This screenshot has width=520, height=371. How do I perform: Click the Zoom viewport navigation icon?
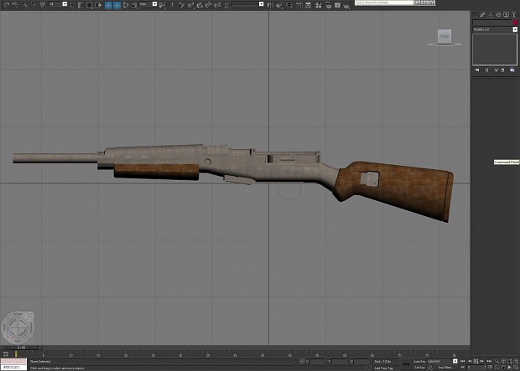click(497, 361)
